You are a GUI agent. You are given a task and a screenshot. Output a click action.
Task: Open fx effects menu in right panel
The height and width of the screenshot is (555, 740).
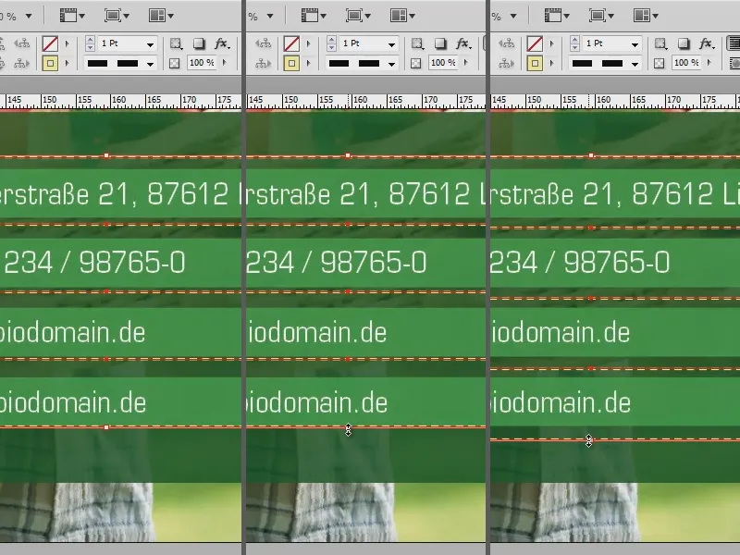tap(706, 43)
